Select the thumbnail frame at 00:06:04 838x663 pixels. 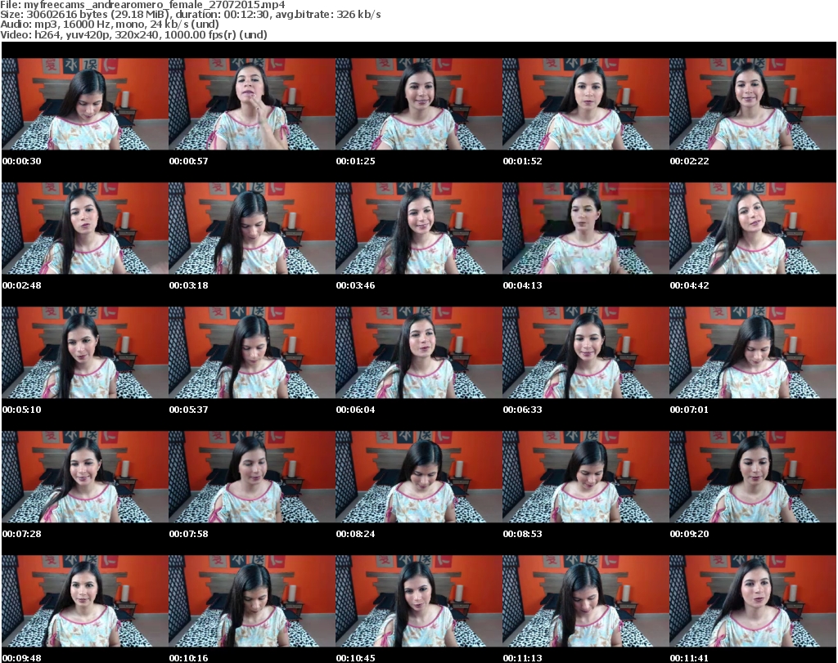point(418,353)
